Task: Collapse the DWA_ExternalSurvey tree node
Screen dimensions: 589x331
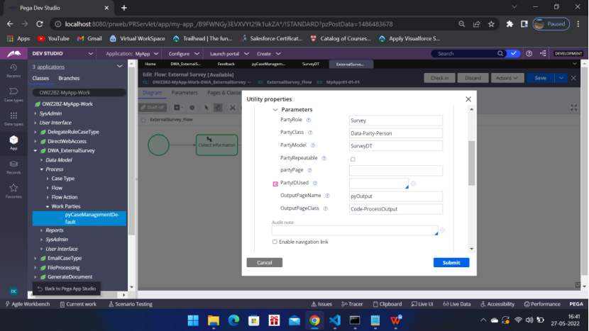Action: click(x=35, y=150)
